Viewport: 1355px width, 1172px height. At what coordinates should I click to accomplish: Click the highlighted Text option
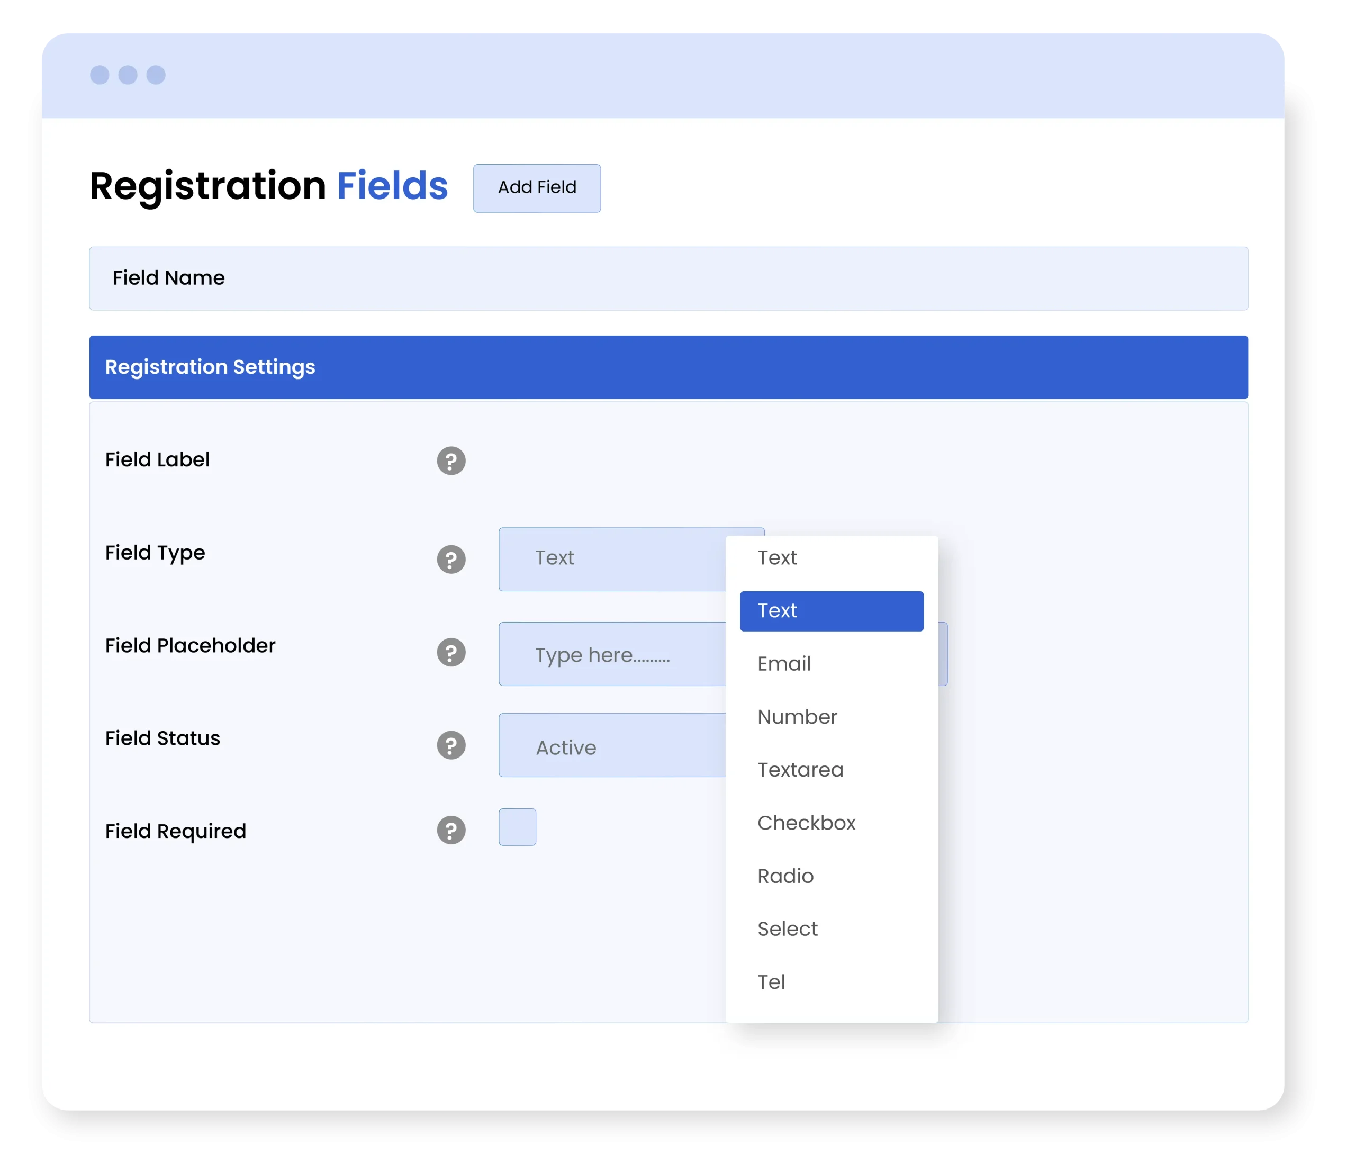(x=831, y=611)
